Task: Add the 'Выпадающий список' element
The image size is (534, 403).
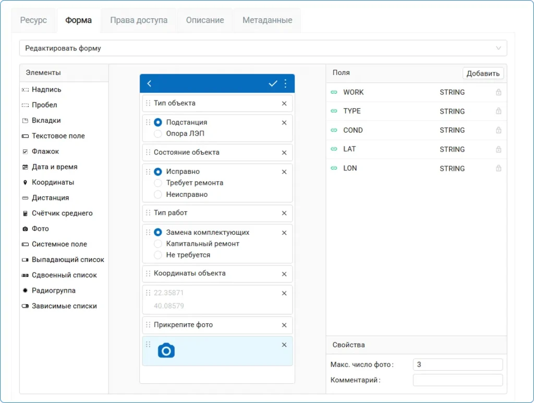Action: tap(68, 259)
